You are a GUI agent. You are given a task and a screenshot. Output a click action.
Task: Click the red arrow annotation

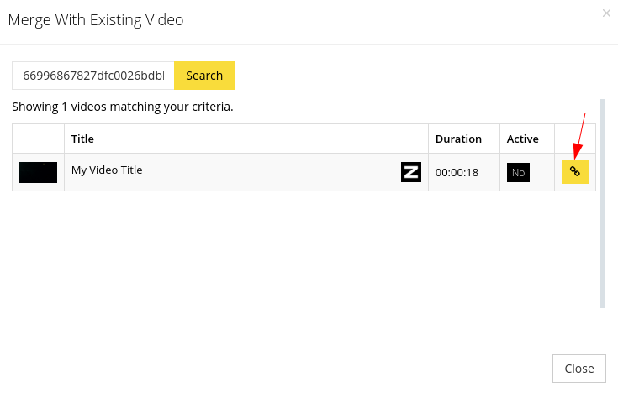pyautogui.click(x=579, y=136)
